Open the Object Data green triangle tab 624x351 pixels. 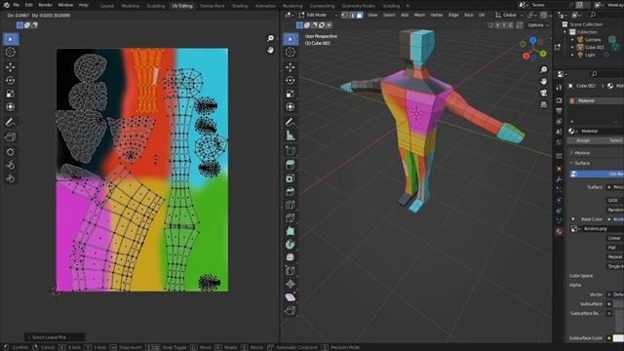pyautogui.click(x=559, y=221)
